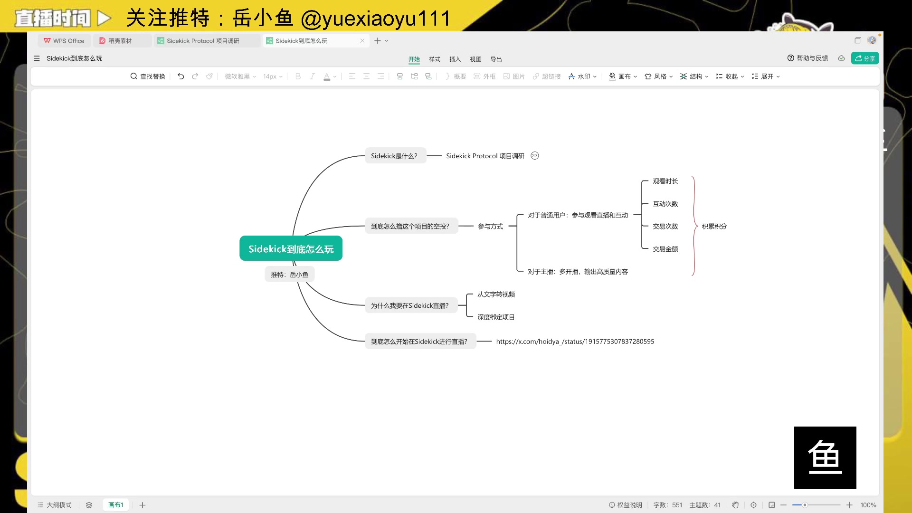Click the green 分享 share button

coord(865,58)
